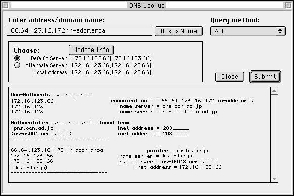Click the Close button

(230, 77)
